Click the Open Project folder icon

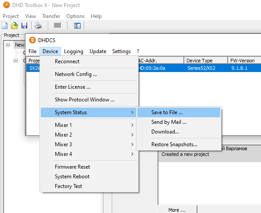coord(14,25)
